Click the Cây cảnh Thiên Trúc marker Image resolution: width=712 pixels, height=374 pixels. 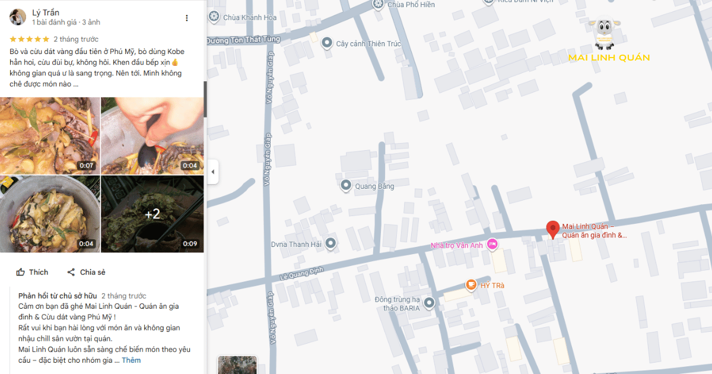(x=327, y=43)
